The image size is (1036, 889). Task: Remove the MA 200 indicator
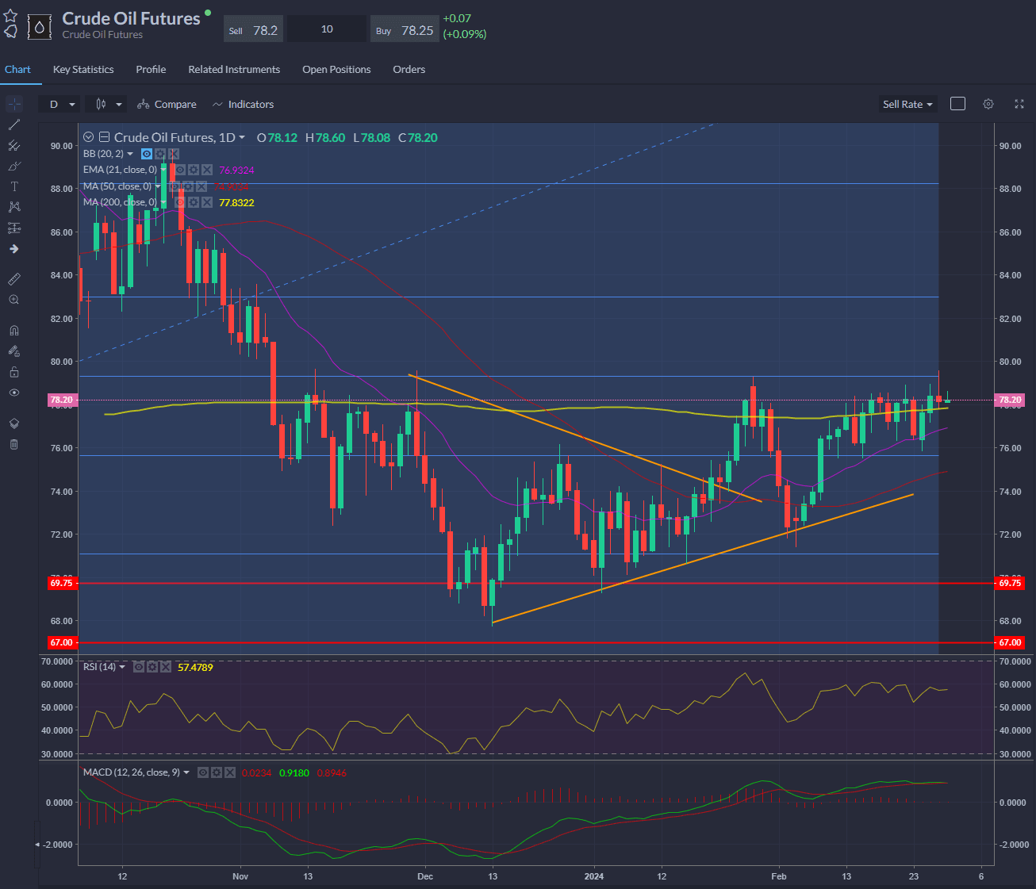point(207,202)
